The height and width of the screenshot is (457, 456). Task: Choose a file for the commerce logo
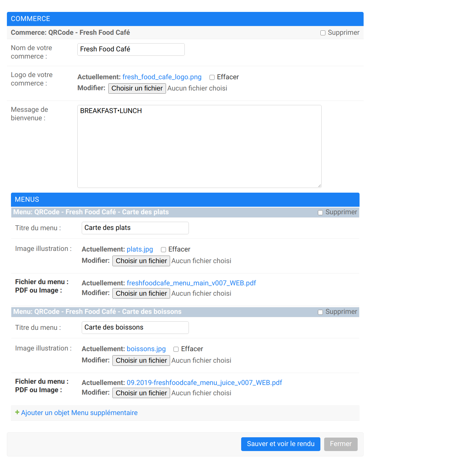pos(137,88)
